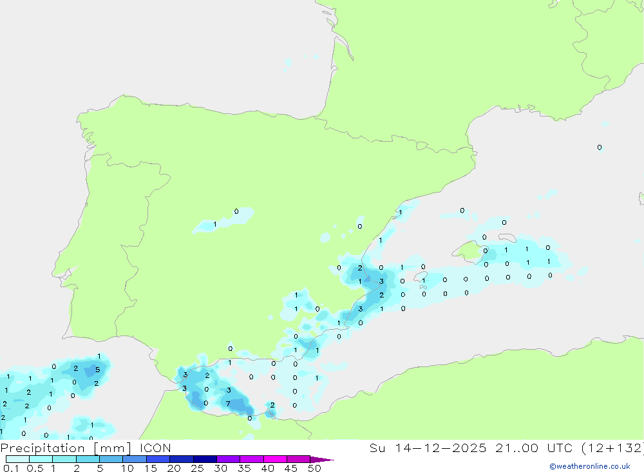Image resolution: width=644 pixels, height=472 pixels.
Task: Click the 'Precipitation [mm]' title text
Action: point(66,448)
